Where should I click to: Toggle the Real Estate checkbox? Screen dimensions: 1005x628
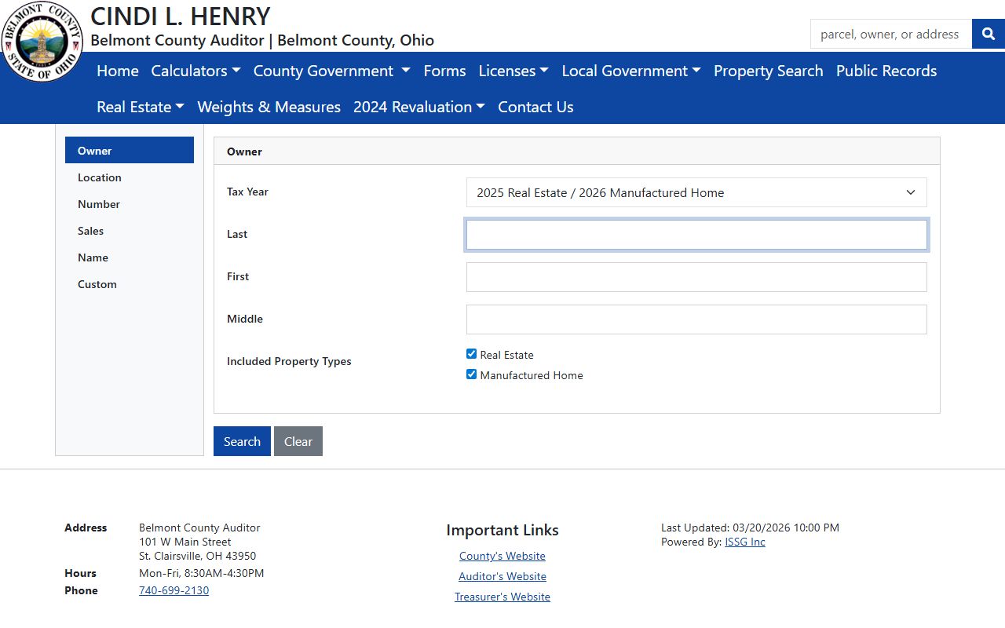click(x=471, y=354)
